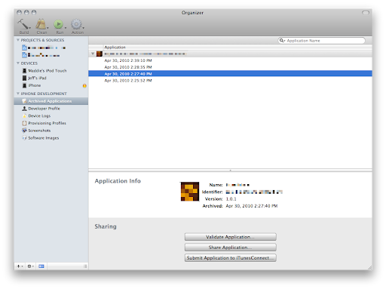Open the search magnifier options menu
This screenshot has width=386, height=289.
283,41
